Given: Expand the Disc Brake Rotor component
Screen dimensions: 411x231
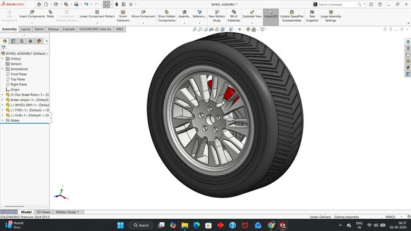Looking at the screenshot, I should (x=3, y=94).
